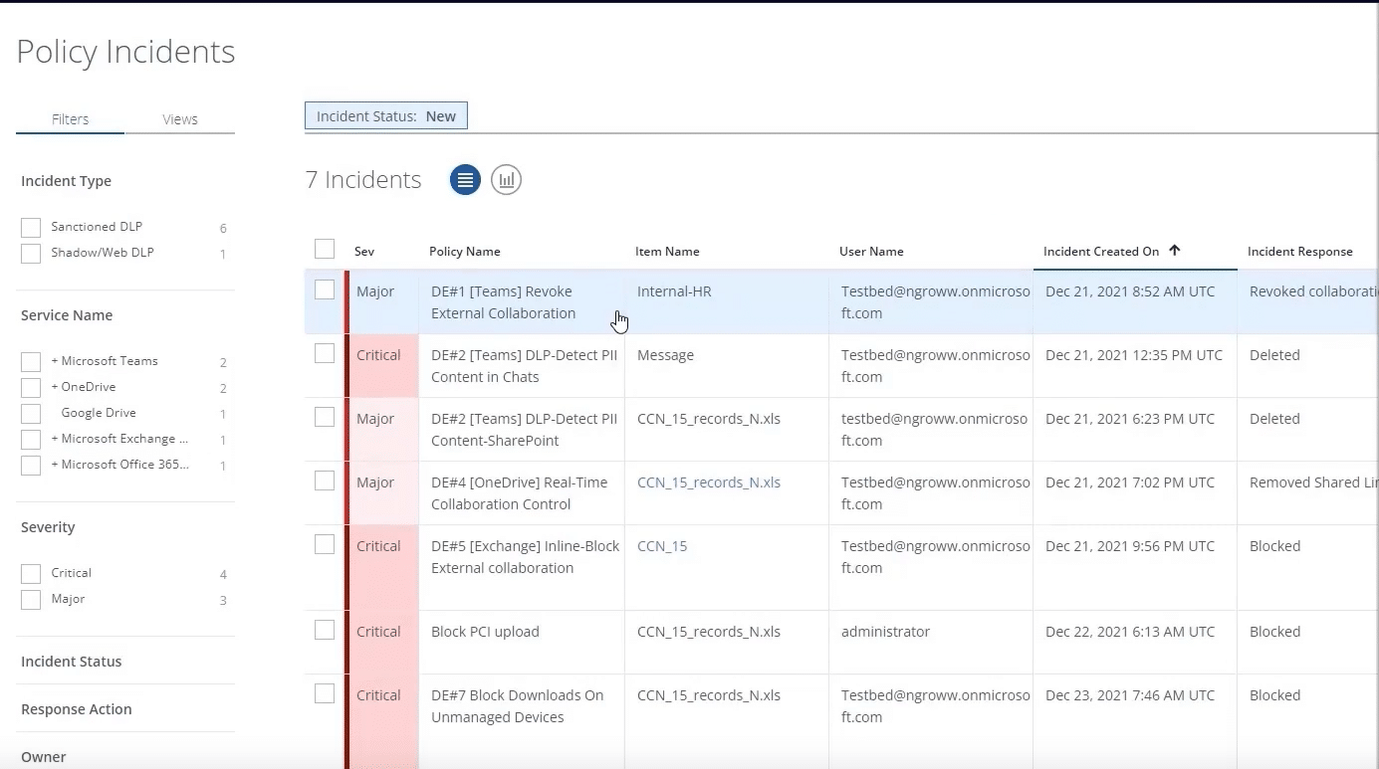Select the Block PCI upload row checkbox
Viewport: 1379px width, 769px height.
pos(325,630)
